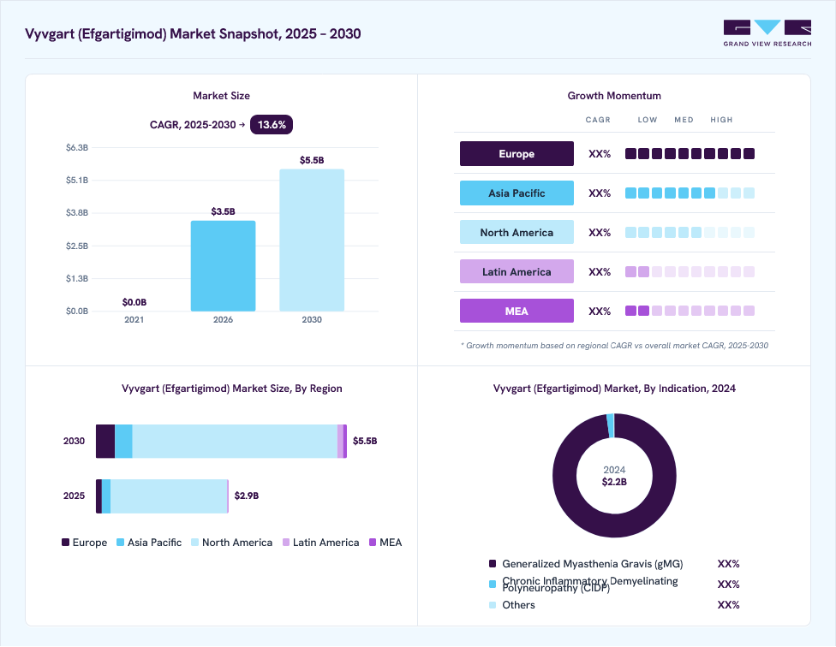Click the Market Size chart title
836x647 pixels.
(221, 96)
